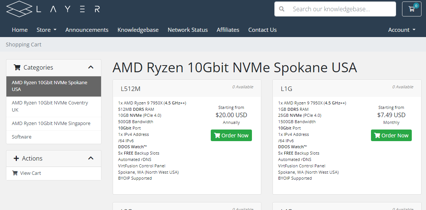Select AMD Ryzen 10Gbit NVMe Singapore category

click(x=54, y=124)
